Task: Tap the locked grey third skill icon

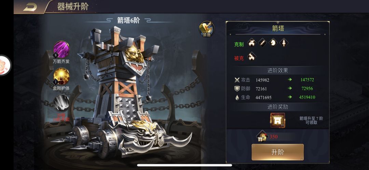Action: pyautogui.click(x=61, y=103)
